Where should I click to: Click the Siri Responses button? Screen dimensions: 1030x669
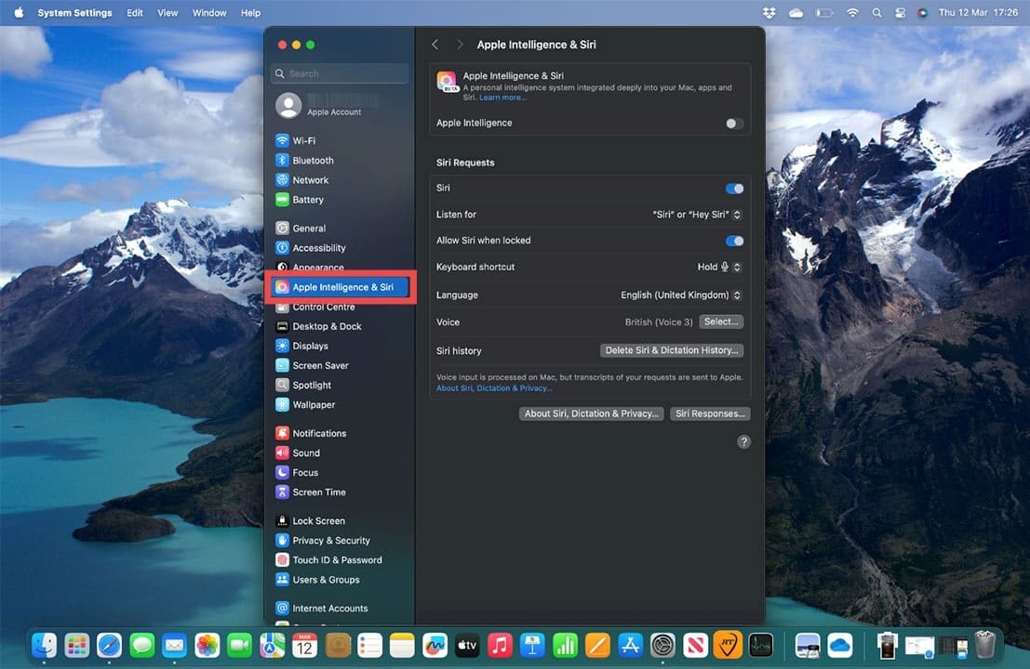coord(710,413)
